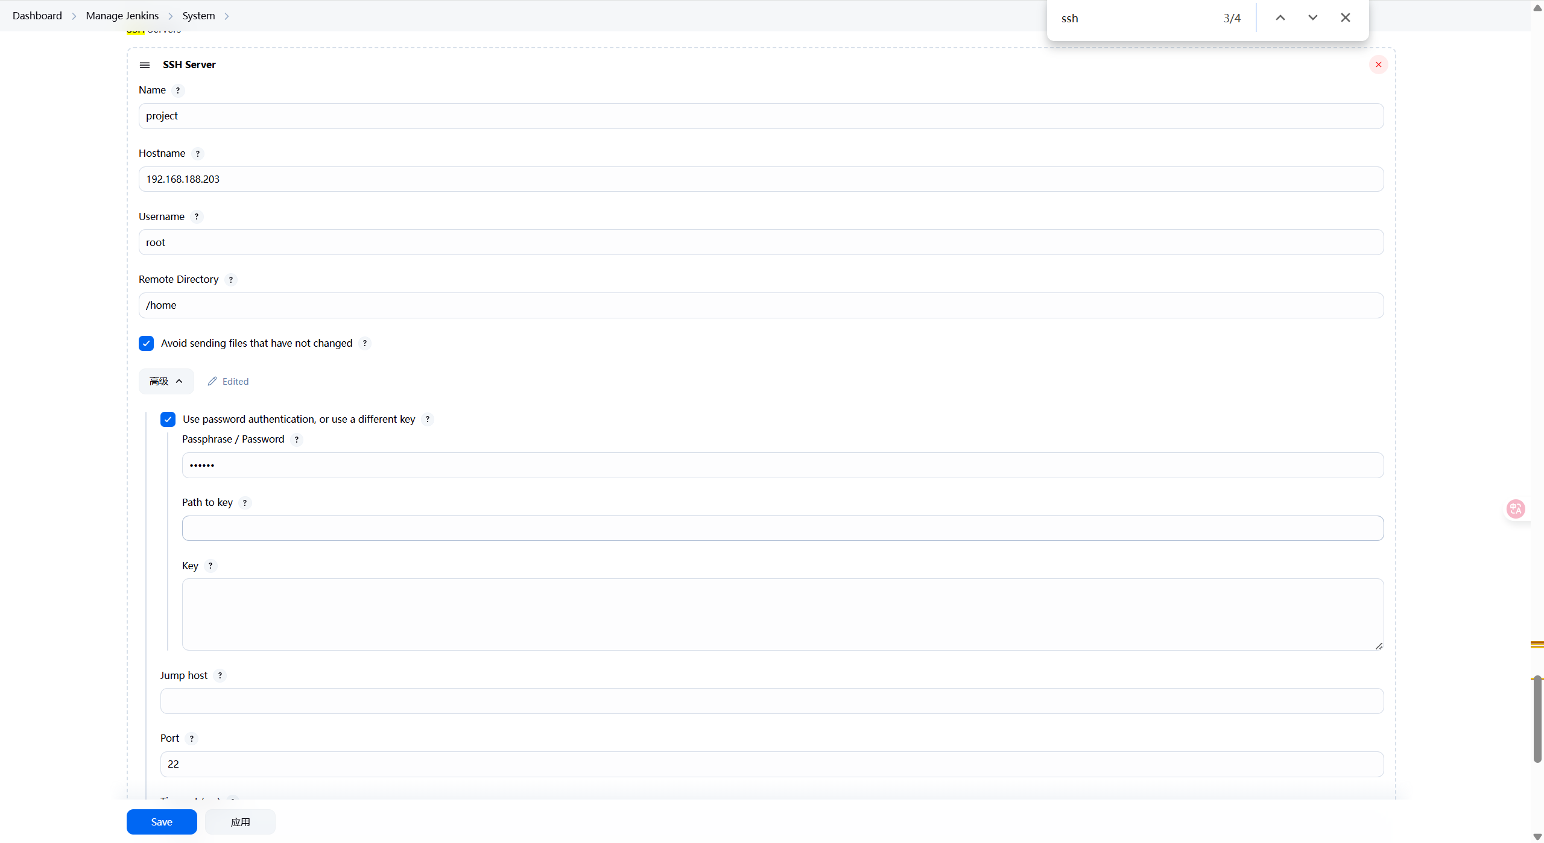Click the Save button
Viewport: 1544px width, 843px height.
coord(161,822)
